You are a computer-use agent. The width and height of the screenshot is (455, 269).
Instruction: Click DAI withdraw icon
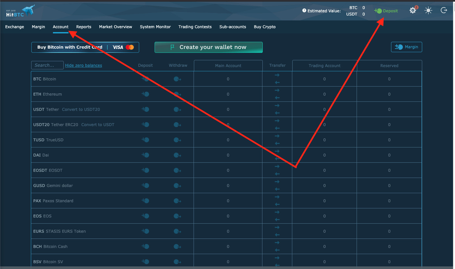(177, 155)
